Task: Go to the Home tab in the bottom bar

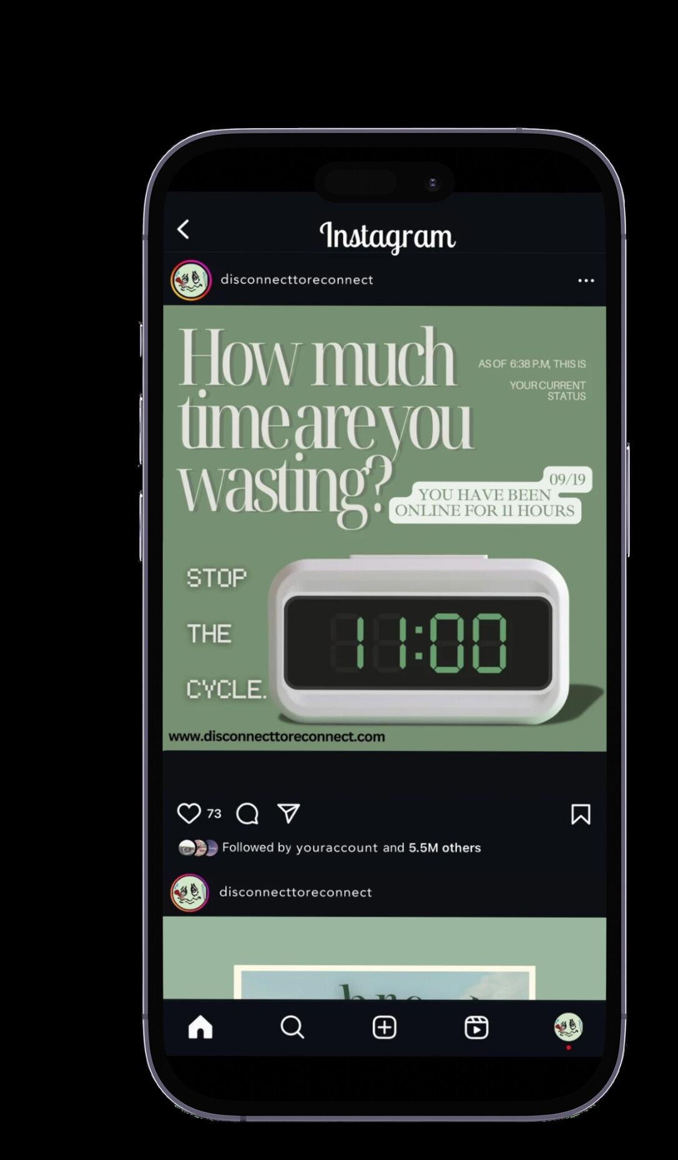Action: 200,1027
